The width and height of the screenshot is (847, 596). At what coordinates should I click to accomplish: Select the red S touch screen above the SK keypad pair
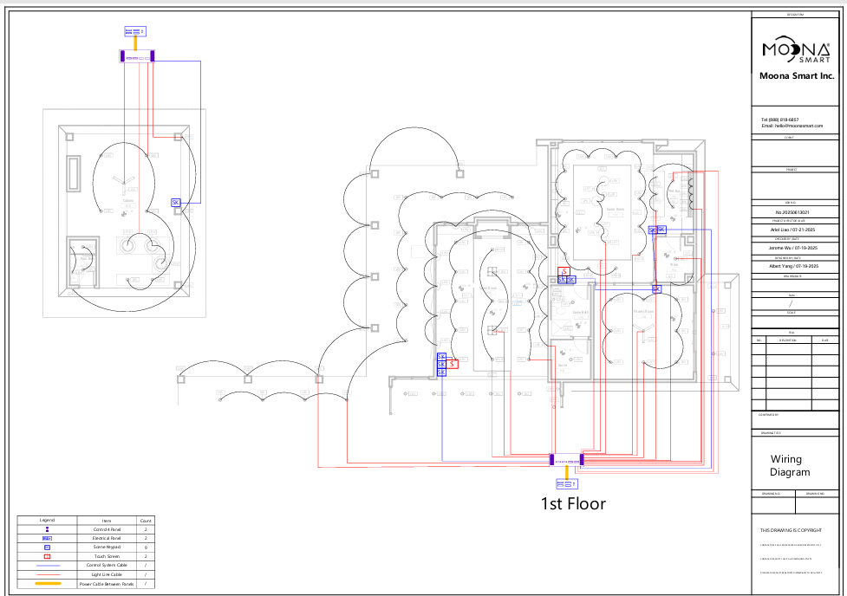pyautogui.click(x=564, y=271)
